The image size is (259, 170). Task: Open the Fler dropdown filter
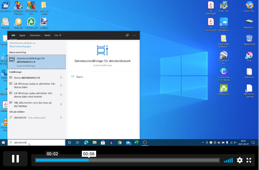[x=57, y=35]
